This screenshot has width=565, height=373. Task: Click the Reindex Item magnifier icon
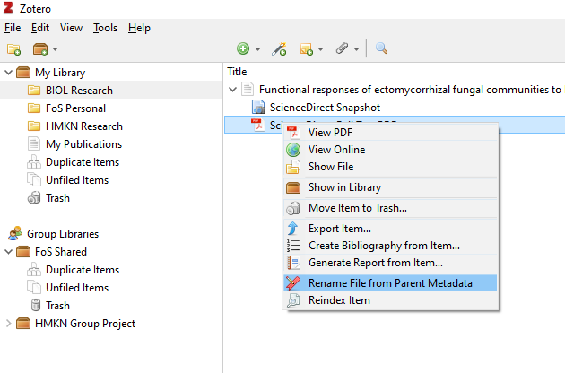point(293,300)
